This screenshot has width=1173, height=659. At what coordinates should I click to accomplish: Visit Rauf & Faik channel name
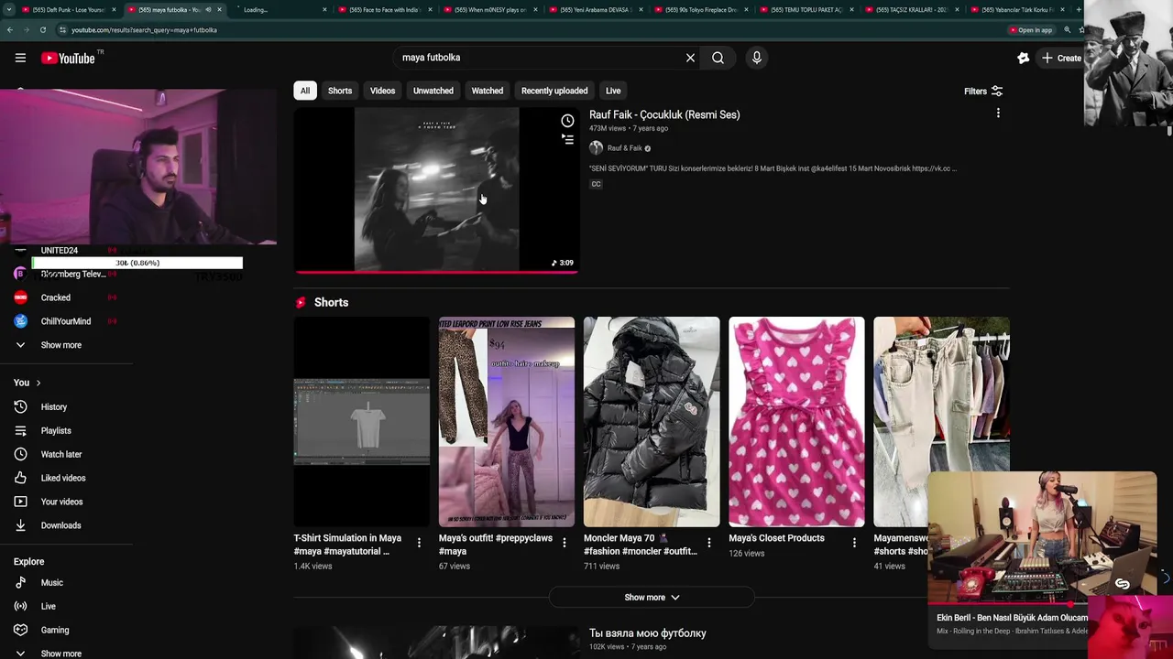click(624, 148)
